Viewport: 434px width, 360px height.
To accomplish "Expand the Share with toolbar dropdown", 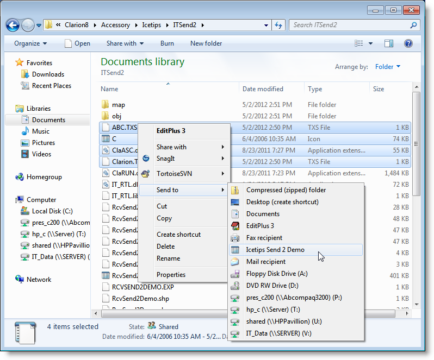I will click(x=125, y=43).
